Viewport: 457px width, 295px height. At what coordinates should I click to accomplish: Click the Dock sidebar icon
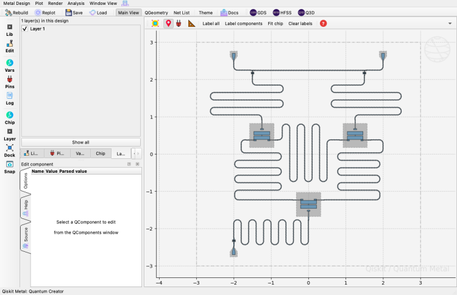click(10, 151)
